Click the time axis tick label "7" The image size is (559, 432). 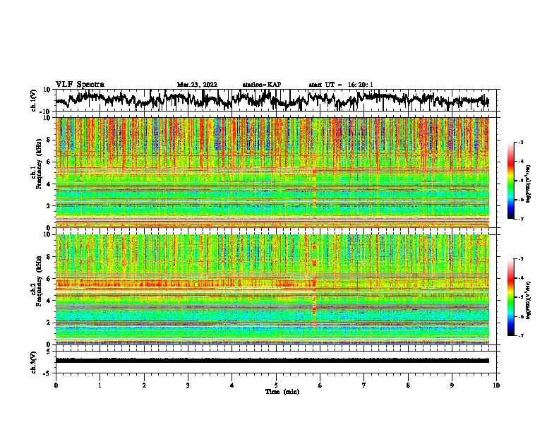364,385
